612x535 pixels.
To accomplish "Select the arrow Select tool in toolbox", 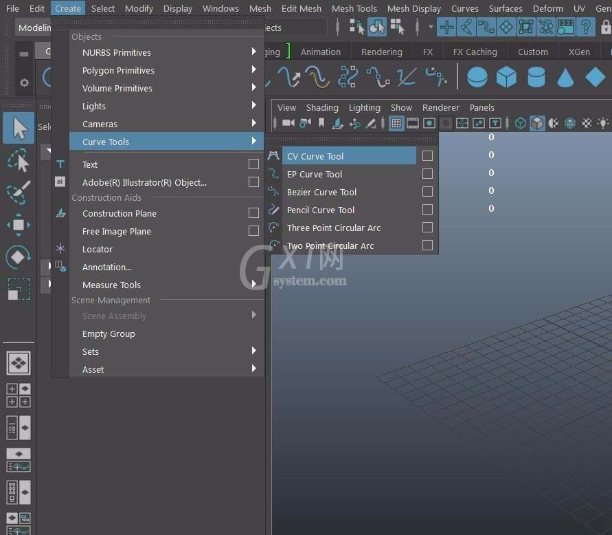I will coord(19,128).
